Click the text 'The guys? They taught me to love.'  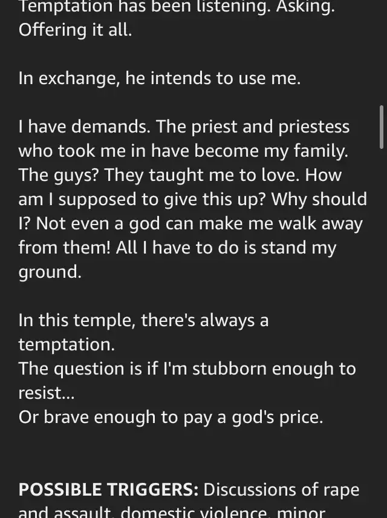tap(159, 175)
